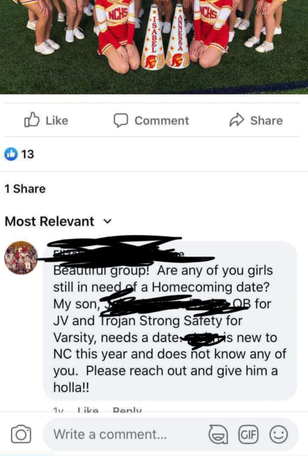The image size is (308, 456).
Task: Click the commenter's profile picture
Action: point(21,258)
